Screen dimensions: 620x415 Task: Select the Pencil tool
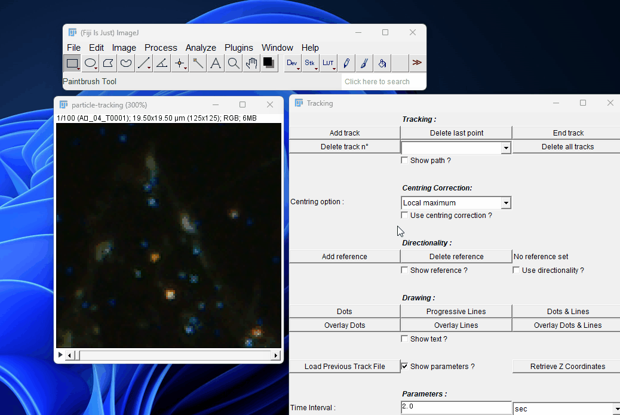[x=346, y=63]
